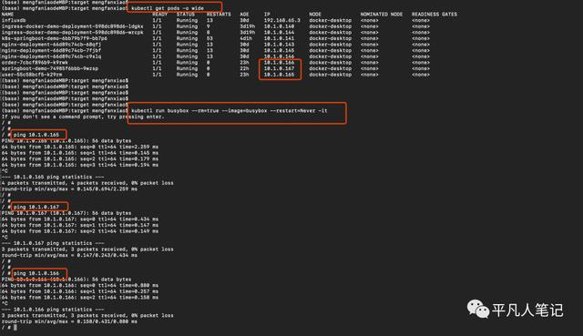Select the nginx-deployment pod ending c9slq
The image size is (583, 336).
pos(51,56)
